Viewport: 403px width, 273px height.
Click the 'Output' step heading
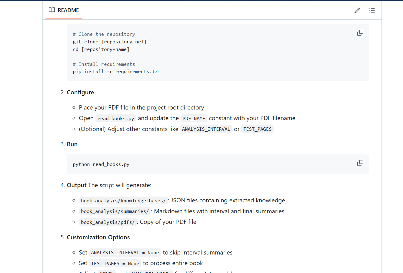click(77, 185)
